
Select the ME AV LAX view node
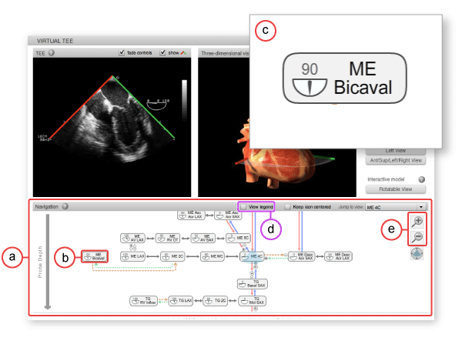pos(133,238)
